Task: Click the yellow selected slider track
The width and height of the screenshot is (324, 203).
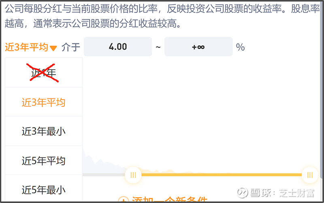Action: pos(221,175)
